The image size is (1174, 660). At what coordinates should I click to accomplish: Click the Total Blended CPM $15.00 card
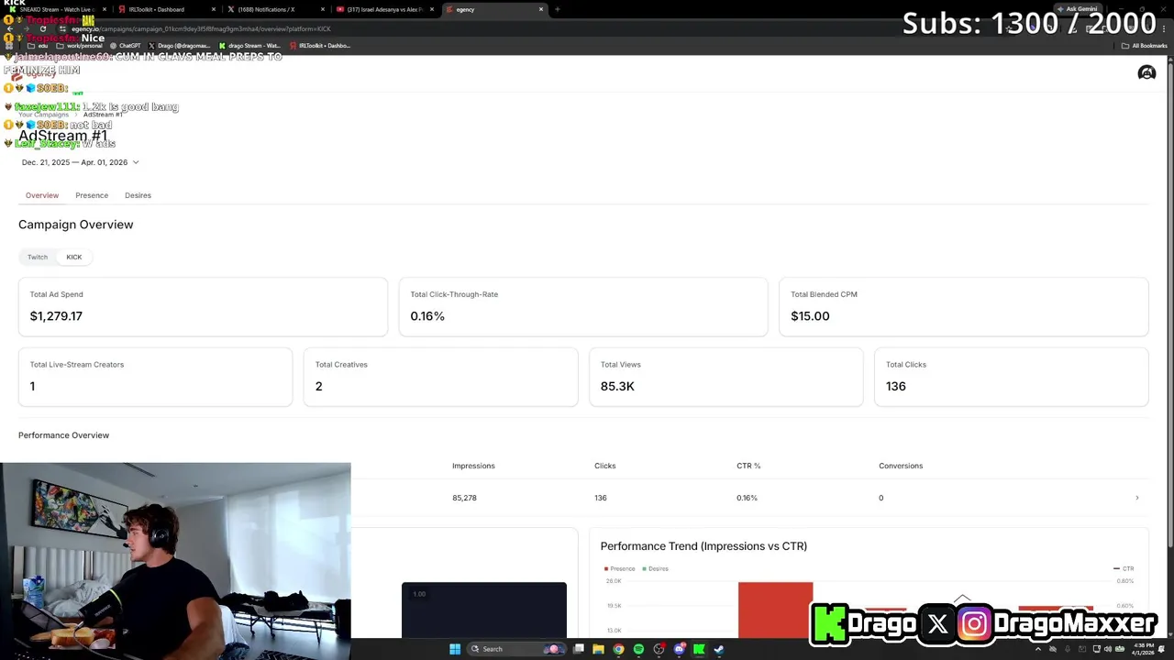click(x=964, y=307)
